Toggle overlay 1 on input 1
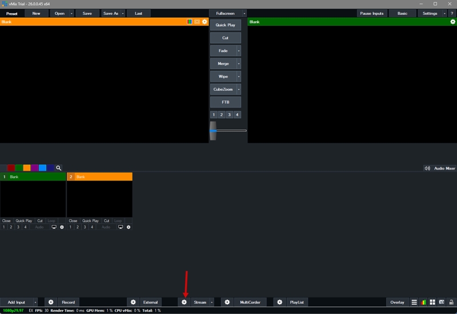 (4, 227)
